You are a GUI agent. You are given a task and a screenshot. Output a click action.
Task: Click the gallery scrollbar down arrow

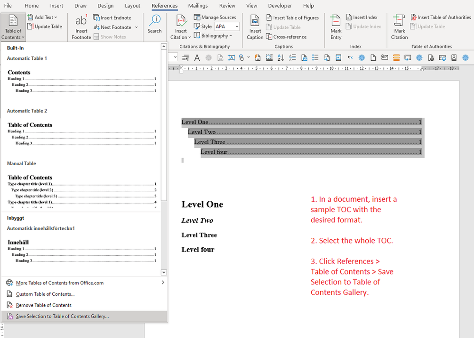[164, 272]
